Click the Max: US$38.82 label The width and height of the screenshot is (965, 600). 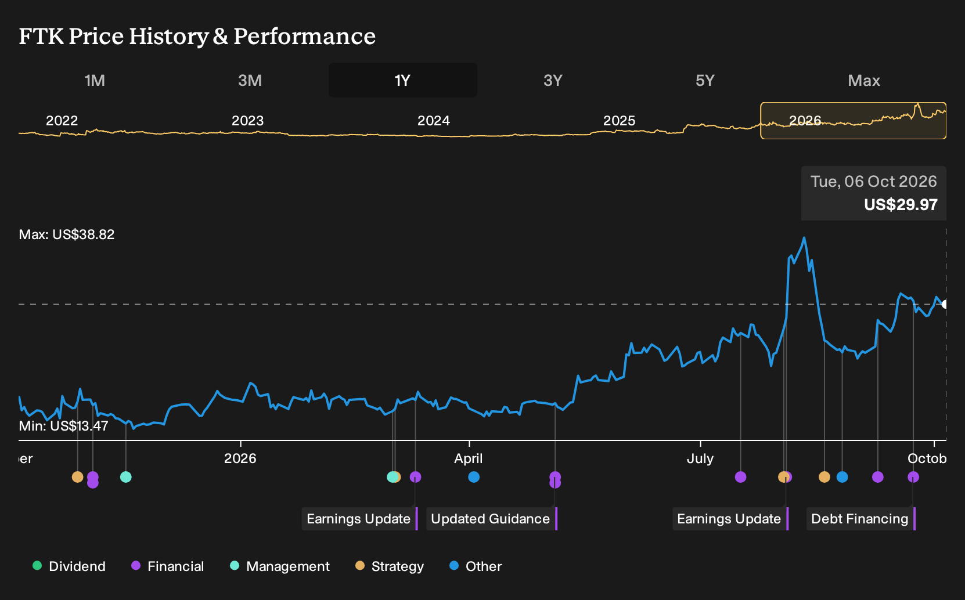click(x=67, y=234)
